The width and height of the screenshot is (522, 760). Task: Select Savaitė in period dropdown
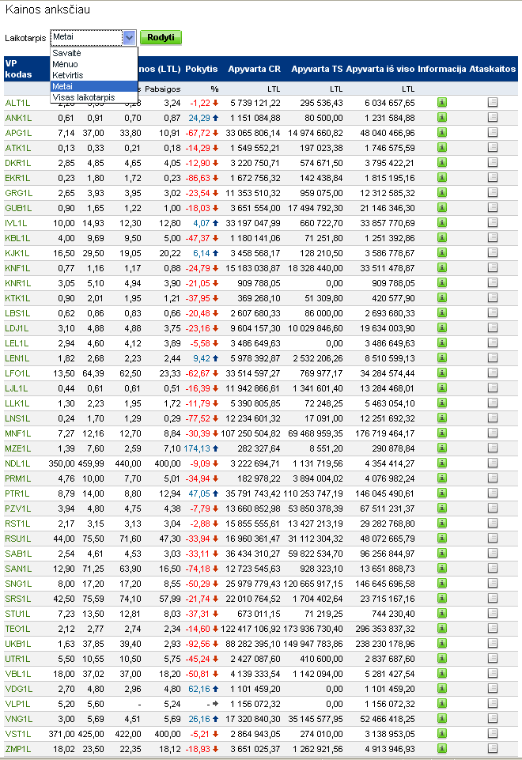94,53
